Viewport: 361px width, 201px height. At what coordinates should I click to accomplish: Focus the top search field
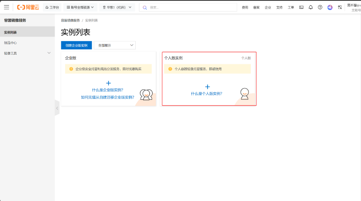pos(188,7)
